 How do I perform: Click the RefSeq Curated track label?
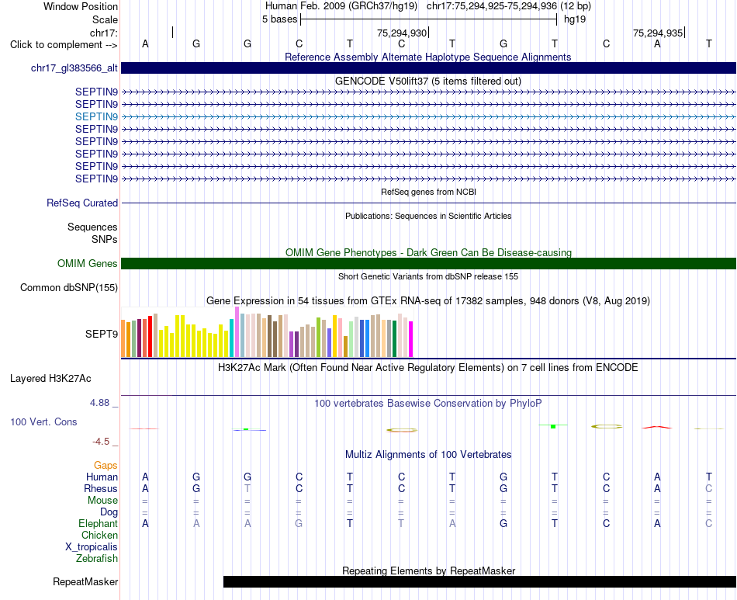pyautogui.click(x=82, y=203)
